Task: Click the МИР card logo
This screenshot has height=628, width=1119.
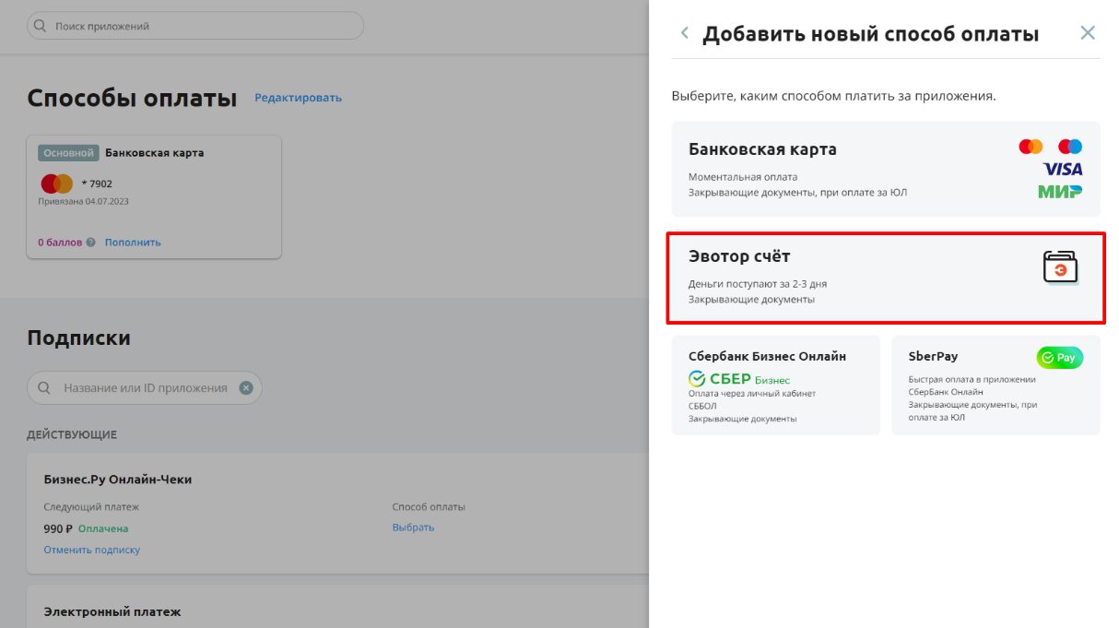Action: (x=1060, y=192)
